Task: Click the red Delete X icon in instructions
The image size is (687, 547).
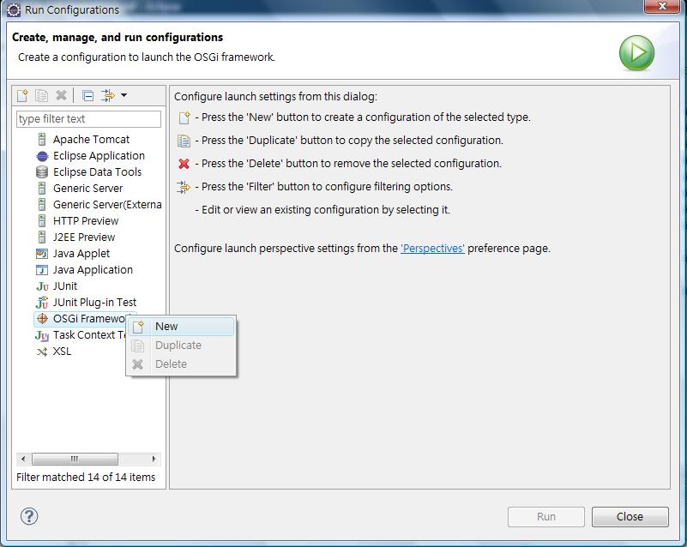Action: (x=184, y=164)
